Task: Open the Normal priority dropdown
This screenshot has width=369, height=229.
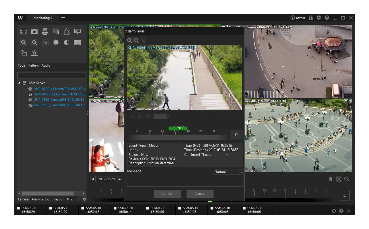Action: point(228,172)
